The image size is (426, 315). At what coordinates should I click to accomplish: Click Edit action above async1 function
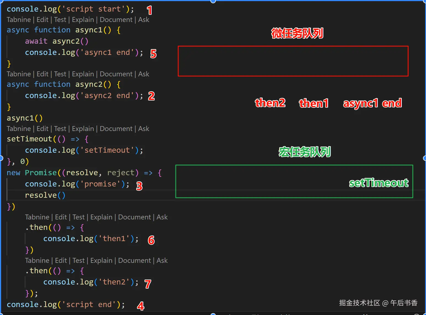(x=42, y=19)
